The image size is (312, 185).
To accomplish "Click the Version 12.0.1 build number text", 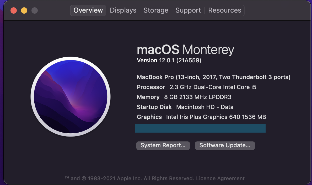I will pos(169,61).
